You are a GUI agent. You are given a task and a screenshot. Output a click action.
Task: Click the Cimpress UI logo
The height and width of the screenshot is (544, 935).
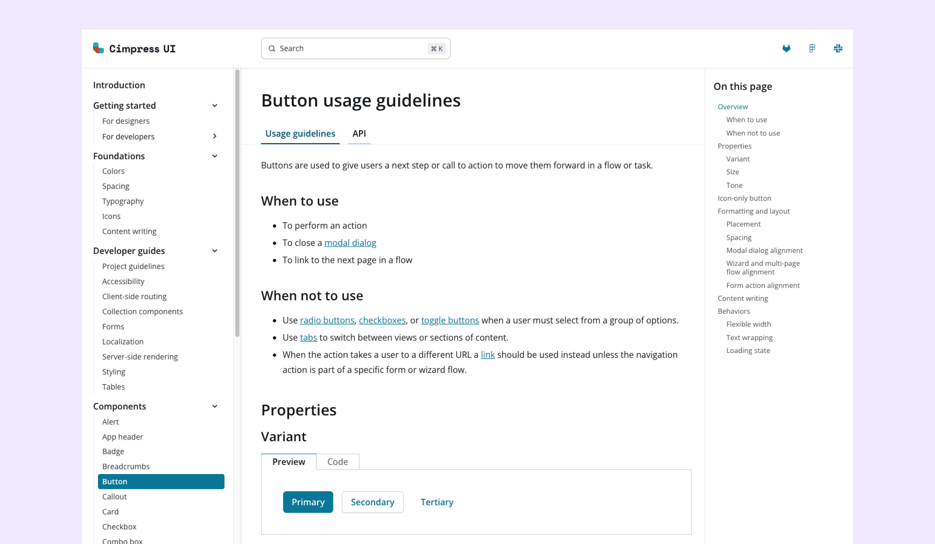(134, 49)
